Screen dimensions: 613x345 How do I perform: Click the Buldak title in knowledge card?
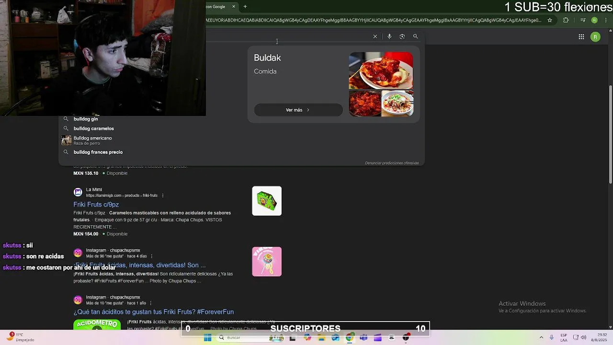click(x=267, y=57)
